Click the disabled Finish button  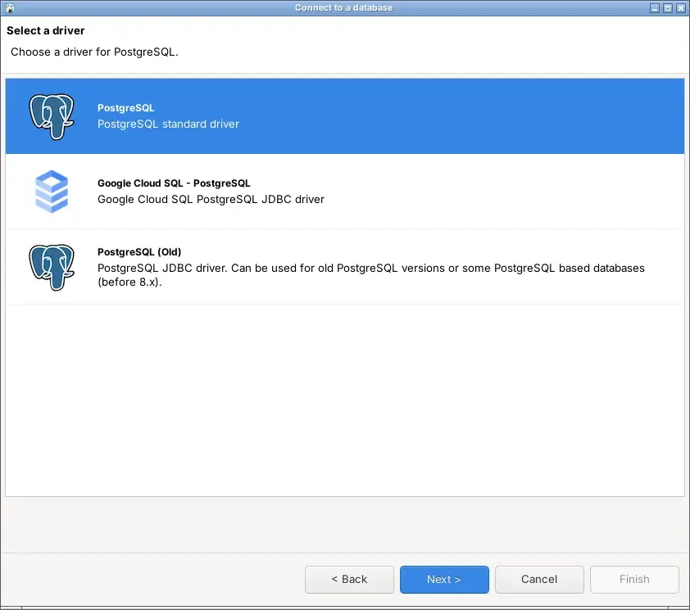634,579
